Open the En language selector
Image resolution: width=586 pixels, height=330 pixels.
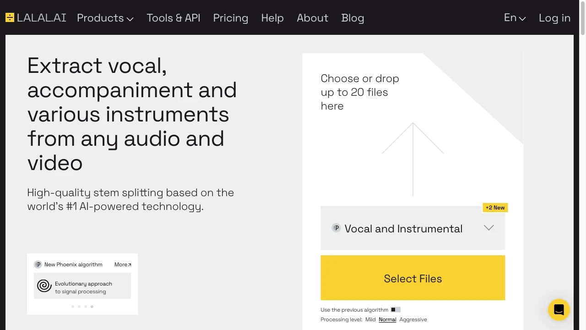tap(514, 18)
